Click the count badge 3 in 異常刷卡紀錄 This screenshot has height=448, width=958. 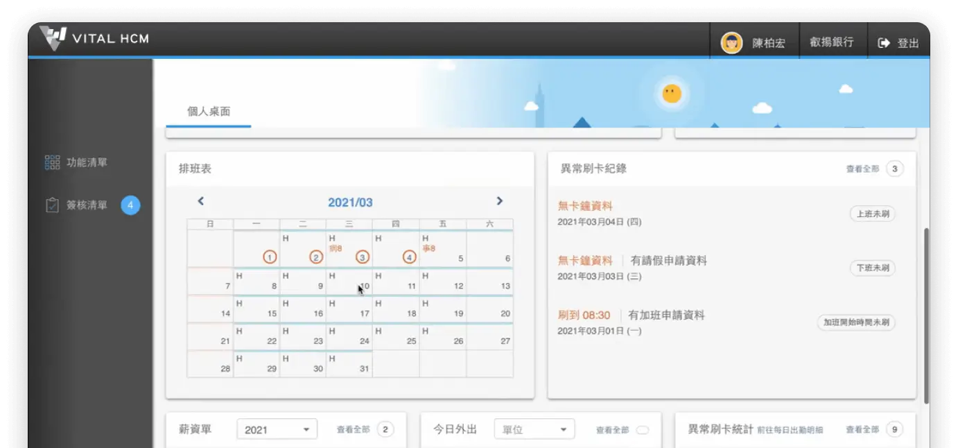[895, 169]
